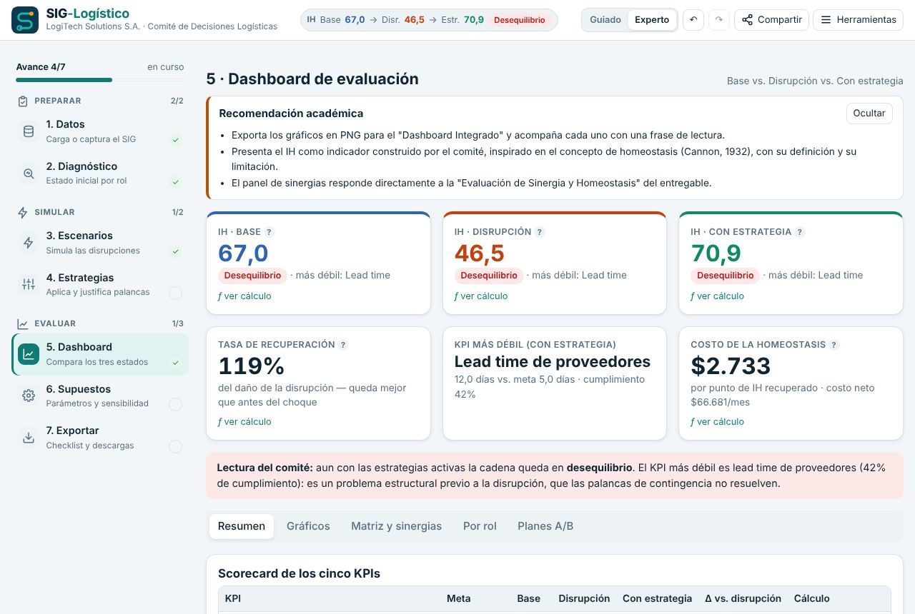This screenshot has width=915, height=614.
Task: Click help icon next to IH · CON ESTRATEGIA
Action: (800, 232)
